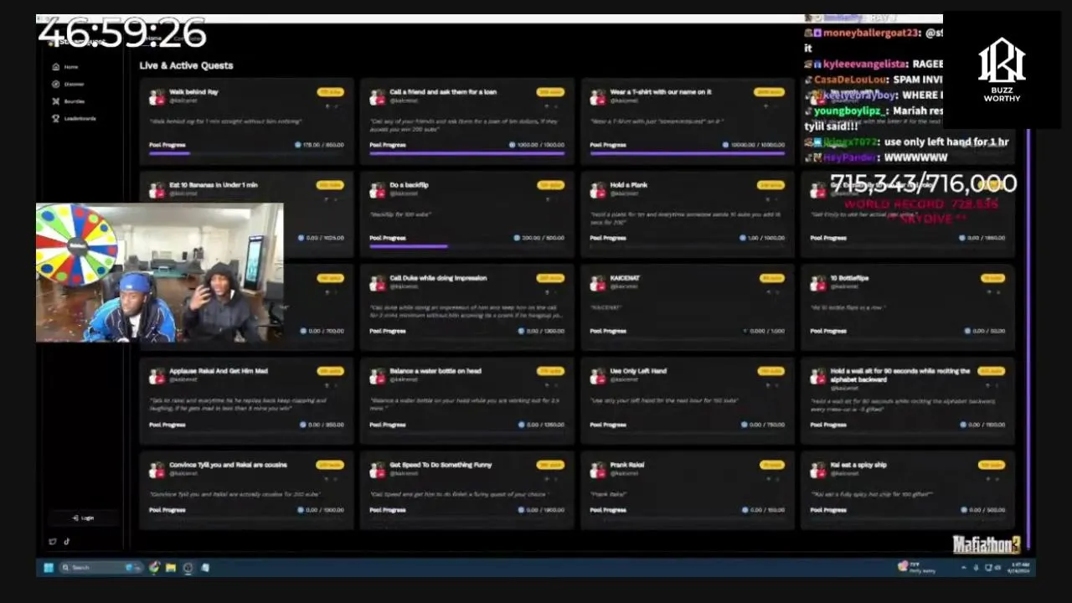Click the Home sidebar house icon
1072x603 pixels.
click(56, 67)
